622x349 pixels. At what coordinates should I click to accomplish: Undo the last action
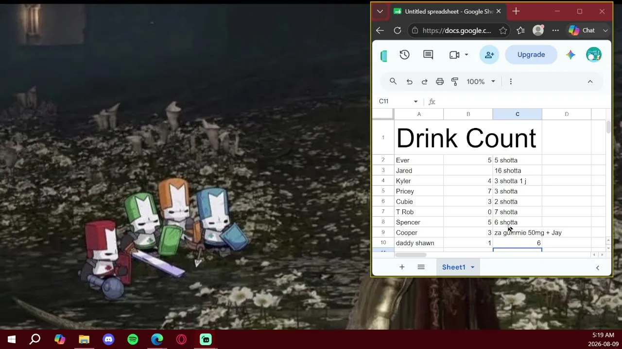[410, 81]
